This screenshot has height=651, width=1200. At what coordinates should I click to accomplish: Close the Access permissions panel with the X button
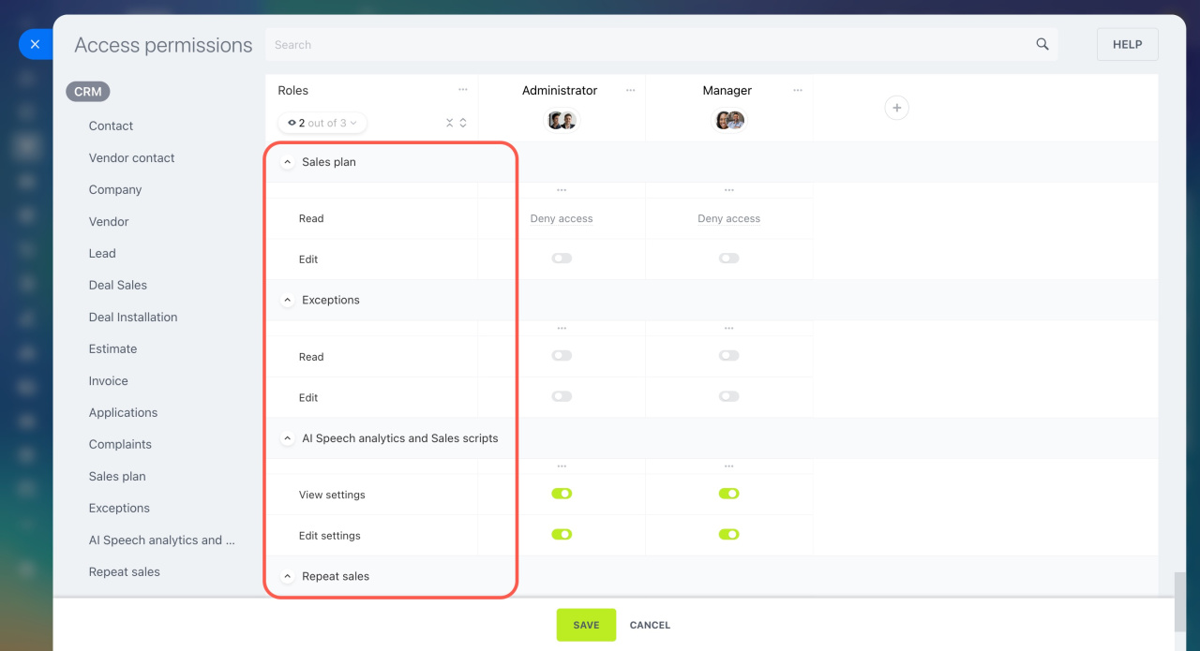35,44
